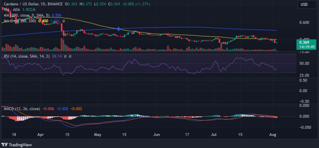Select the MA 200 close SMA indicator label
Image resolution: width=319 pixels, height=148 pixels.
pyautogui.click(x=26, y=16)
